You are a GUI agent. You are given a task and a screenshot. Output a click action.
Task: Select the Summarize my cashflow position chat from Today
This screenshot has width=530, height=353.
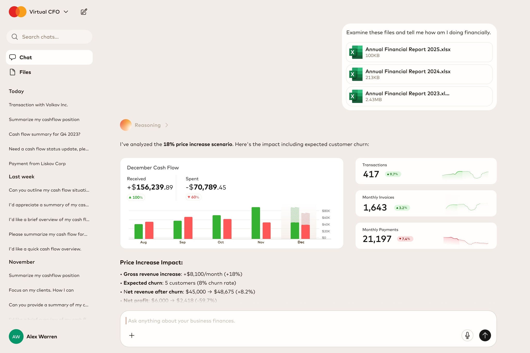point(44,119)
